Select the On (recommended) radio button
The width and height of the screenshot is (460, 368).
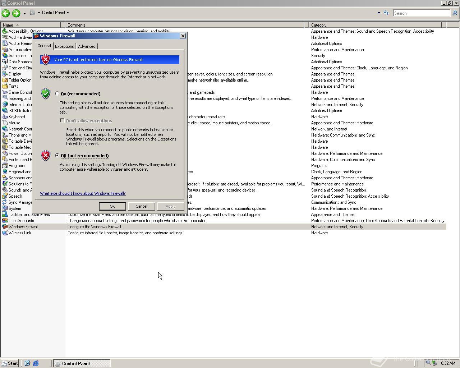pyautogui.click(x=57, y=93)
